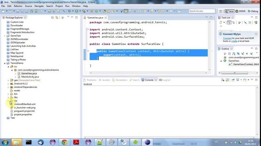Click the editor horizontal scrollbar

[148, 73]
